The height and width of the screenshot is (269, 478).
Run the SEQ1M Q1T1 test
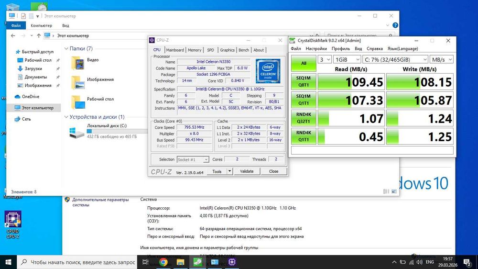pos(304,100)
